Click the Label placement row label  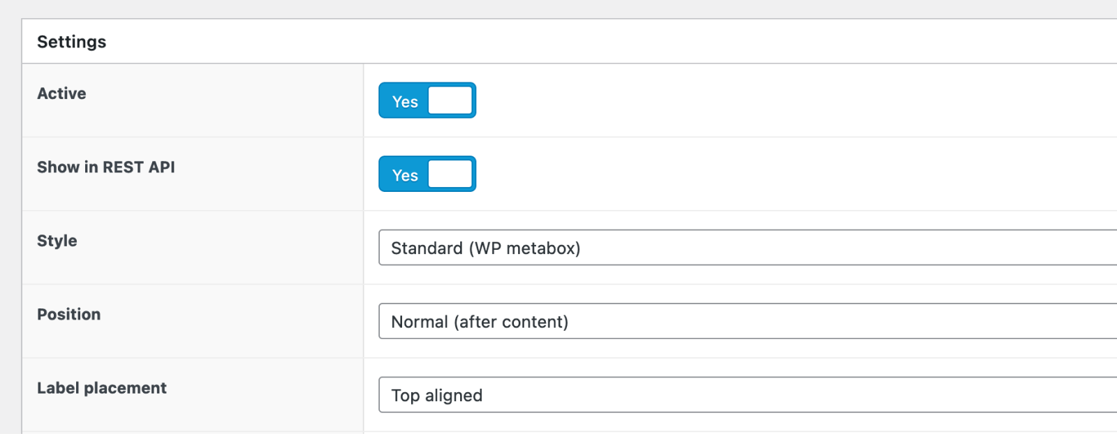click(x=101, y=387)
